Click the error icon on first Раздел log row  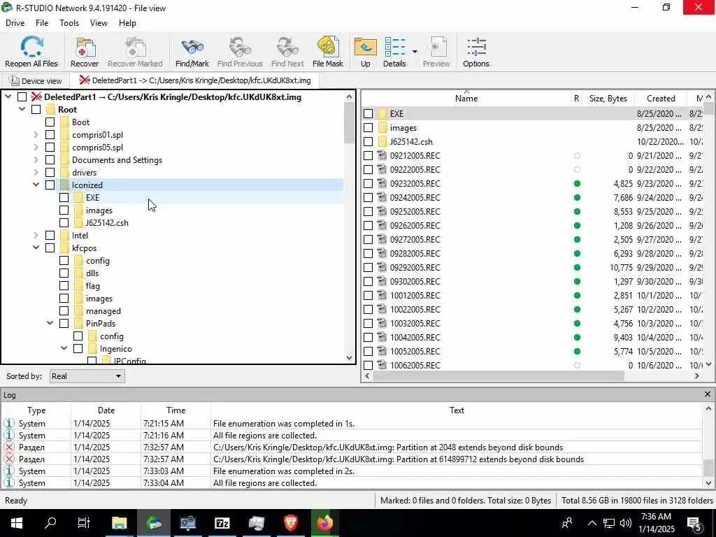pos(8,447)
